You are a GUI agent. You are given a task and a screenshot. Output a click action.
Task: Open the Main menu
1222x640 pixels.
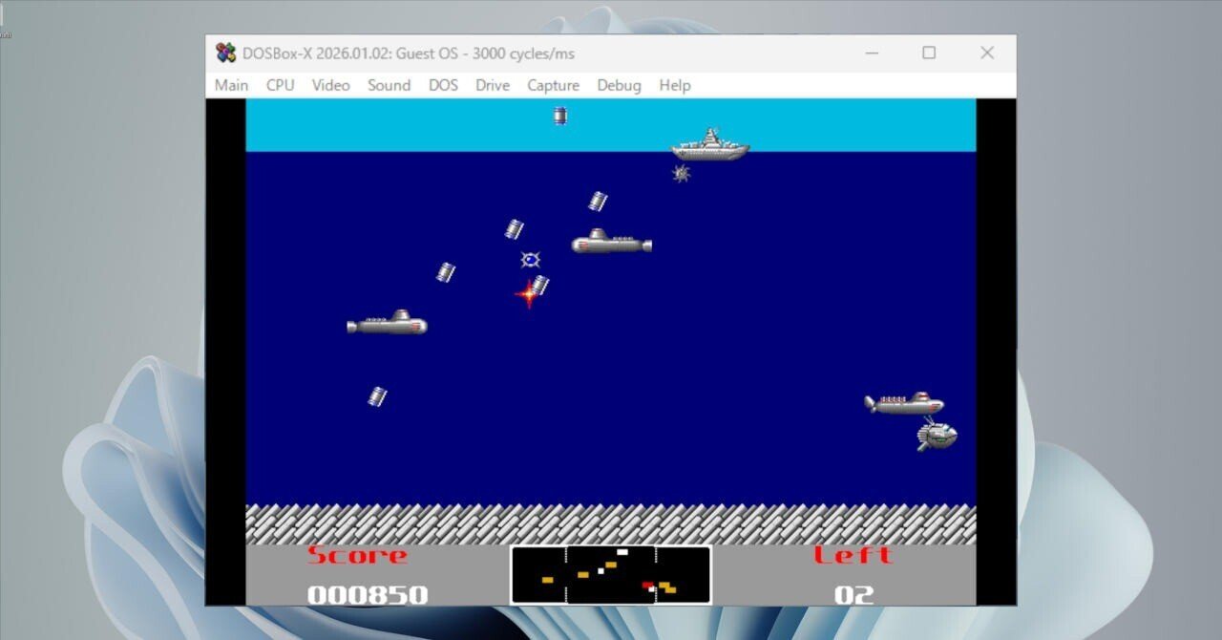pos(231,85)
